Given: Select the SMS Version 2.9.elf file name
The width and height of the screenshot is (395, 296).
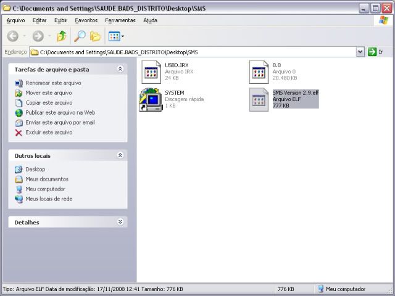Looking at the screenshot, I should 296,93.
